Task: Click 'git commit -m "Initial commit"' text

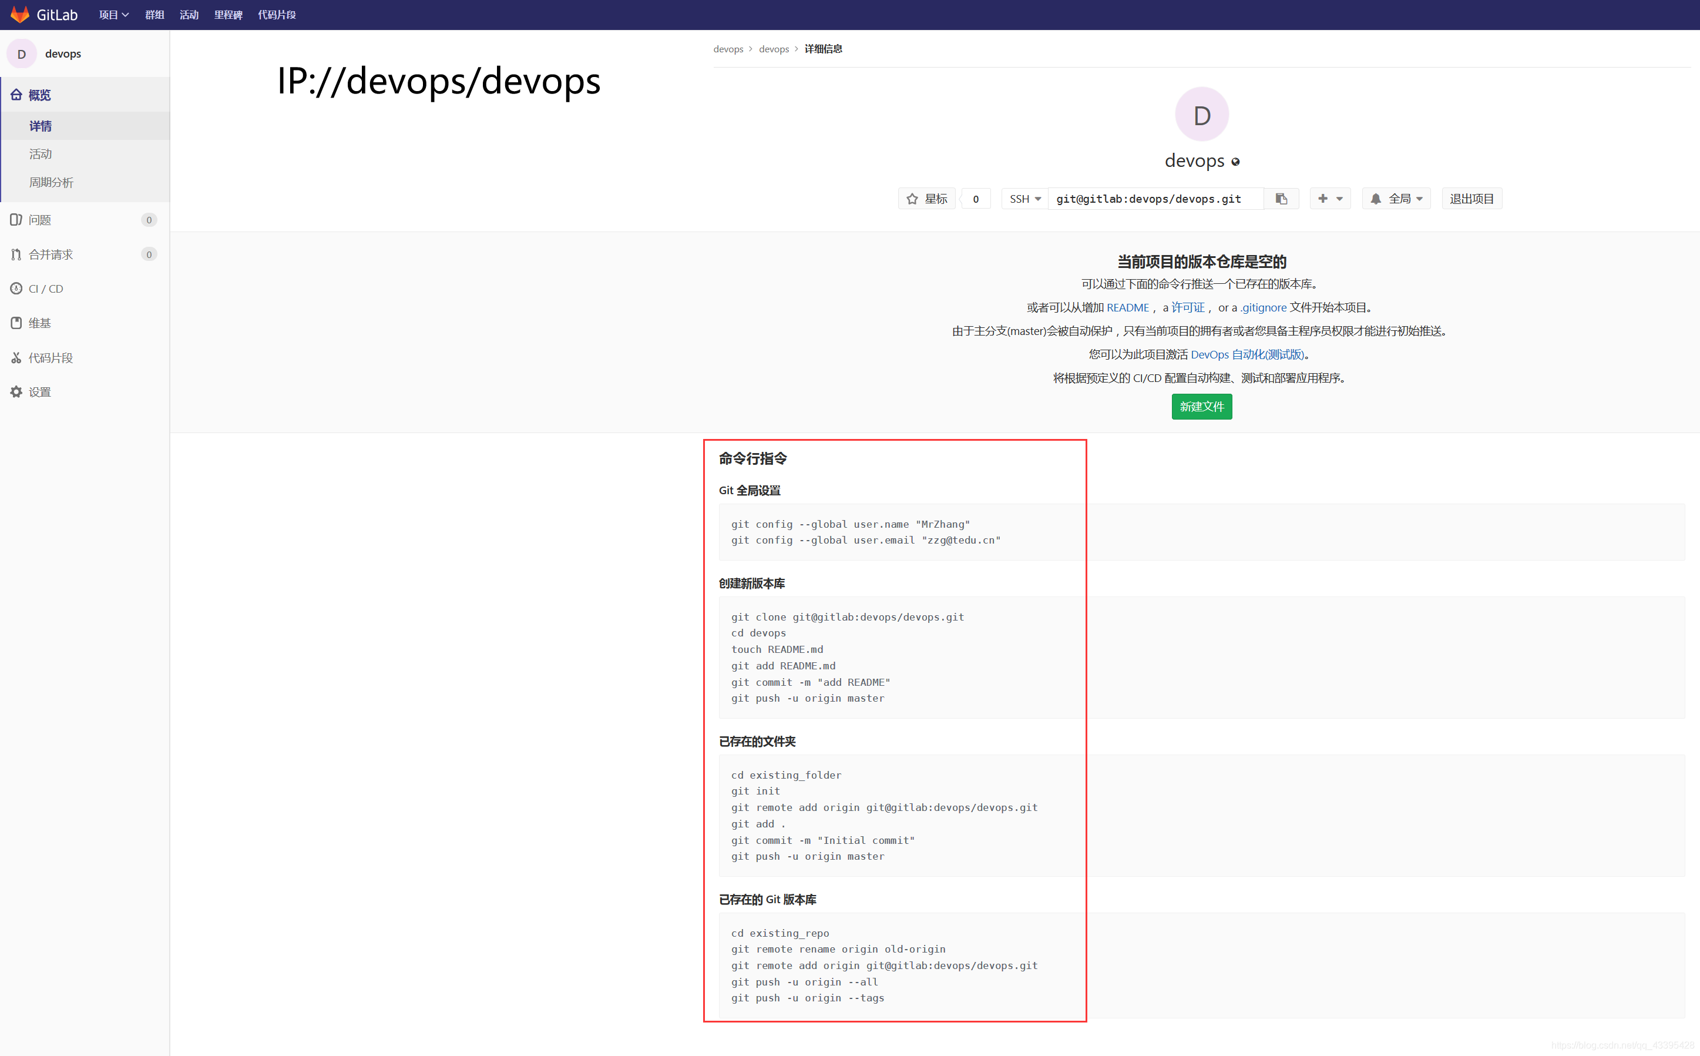Action: pyautogui.click(x=823, y=840)
